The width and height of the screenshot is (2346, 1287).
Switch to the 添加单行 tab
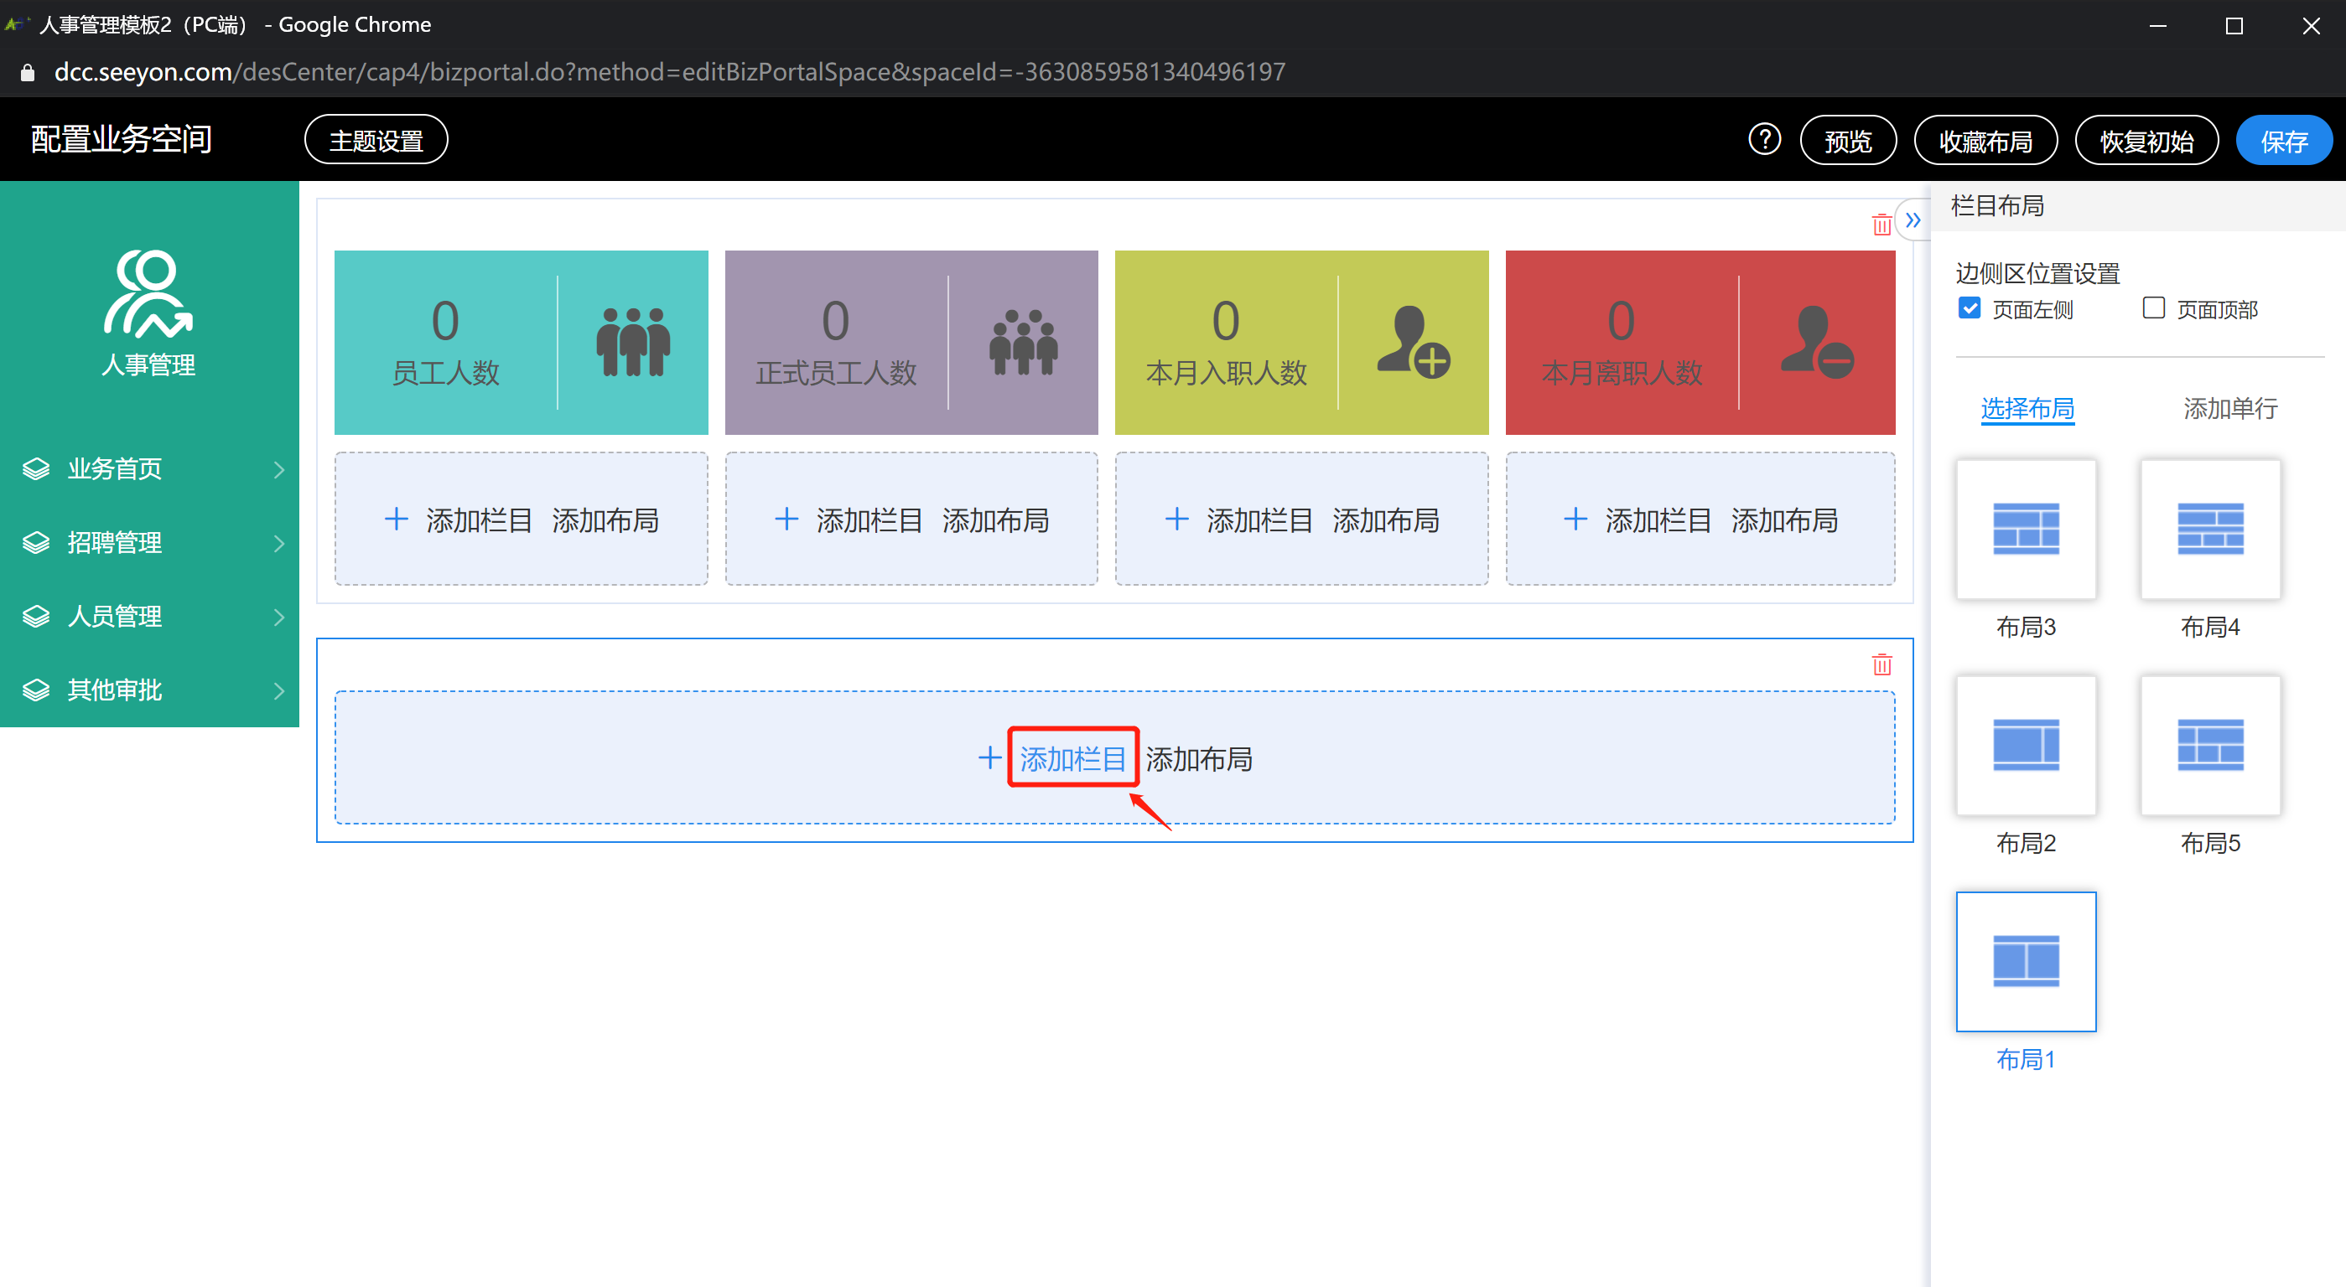[x=2230, y=409]
